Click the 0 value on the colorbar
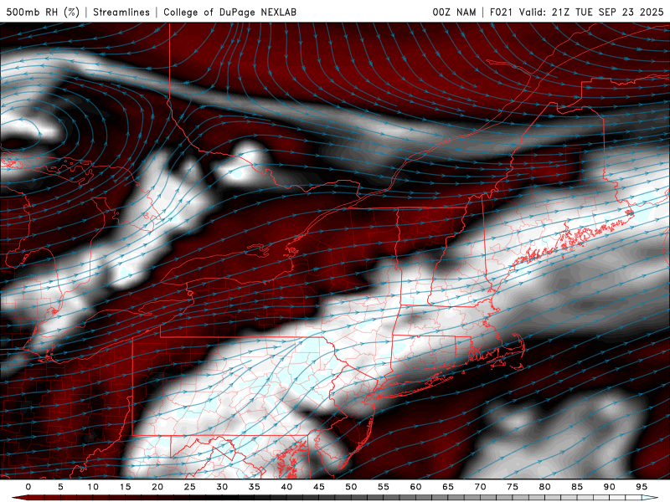Viewport: 670px width, 502px height. [28, 487]
